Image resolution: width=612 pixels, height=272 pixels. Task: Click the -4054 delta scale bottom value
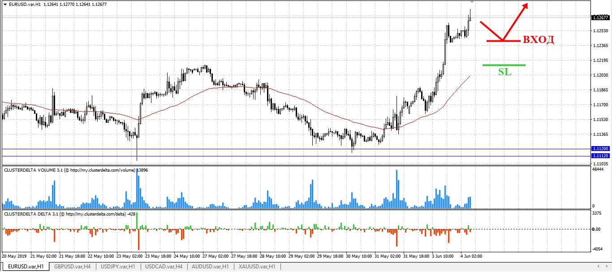point(598,249)
